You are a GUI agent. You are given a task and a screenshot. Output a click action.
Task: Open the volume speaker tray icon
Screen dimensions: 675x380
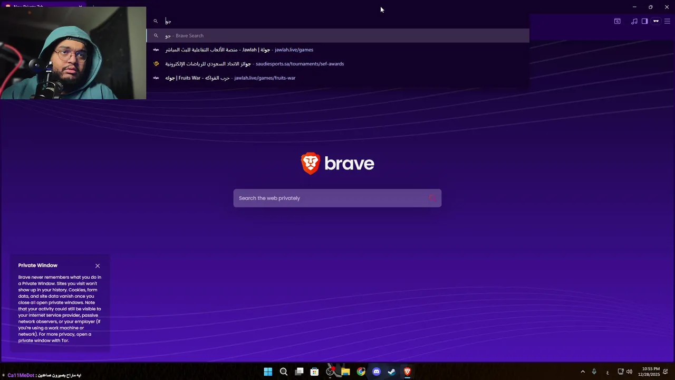[x=629, y=372]
